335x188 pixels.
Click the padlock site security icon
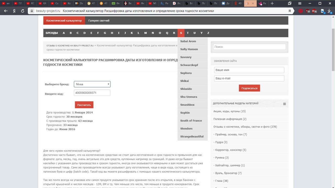[x=32, y=11]
